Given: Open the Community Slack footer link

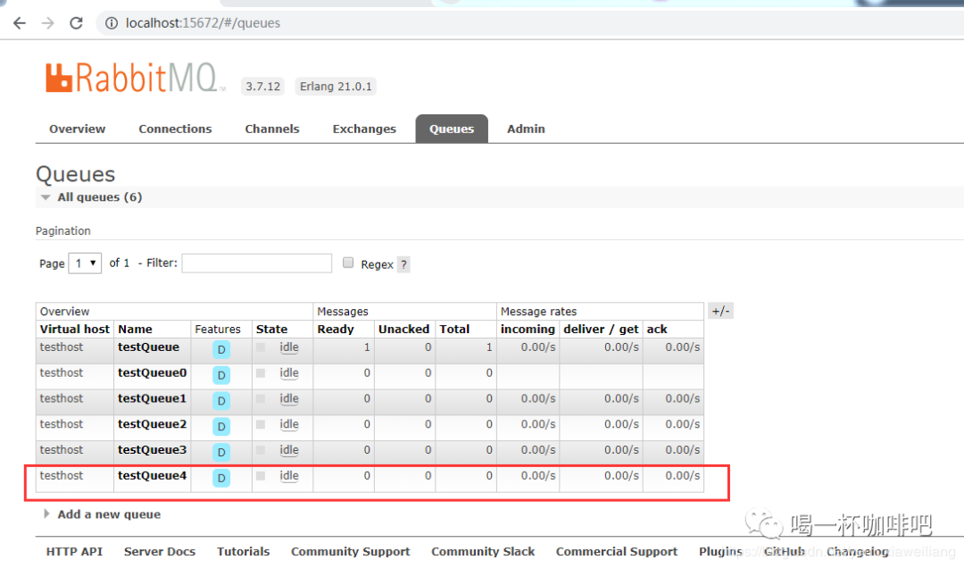Looking at the screenshot, I should pos(483,552).
